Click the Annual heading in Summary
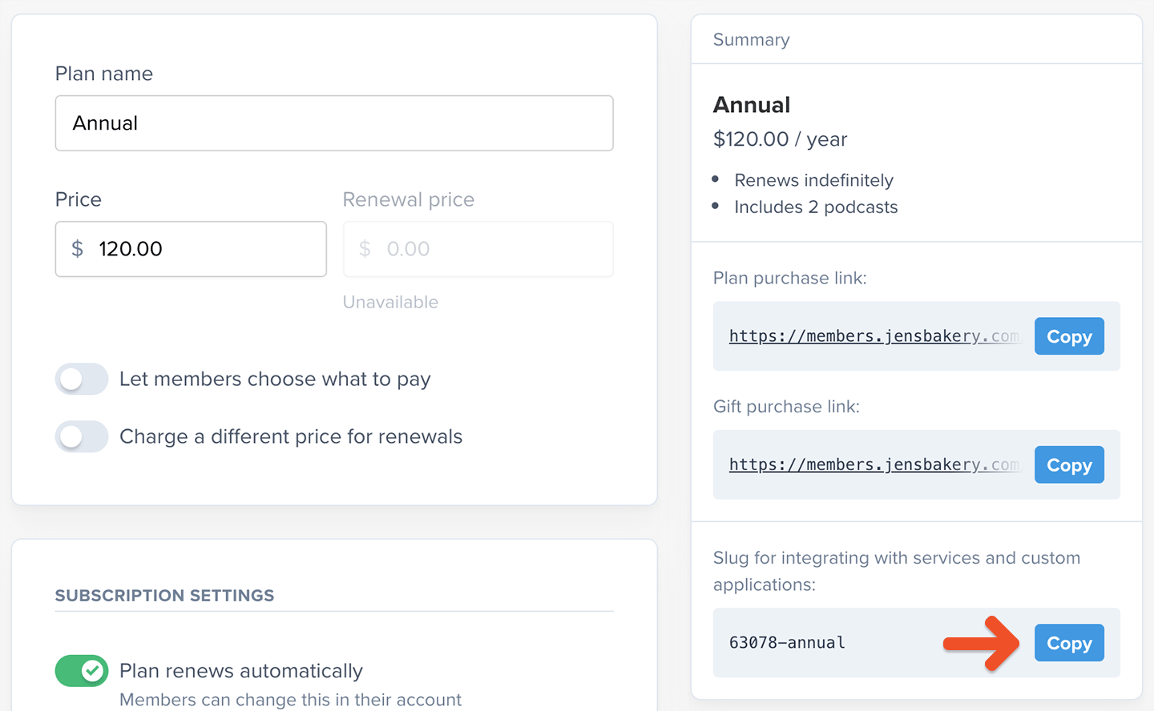Viewport: 1154px width, 711px height. [752, 105]
